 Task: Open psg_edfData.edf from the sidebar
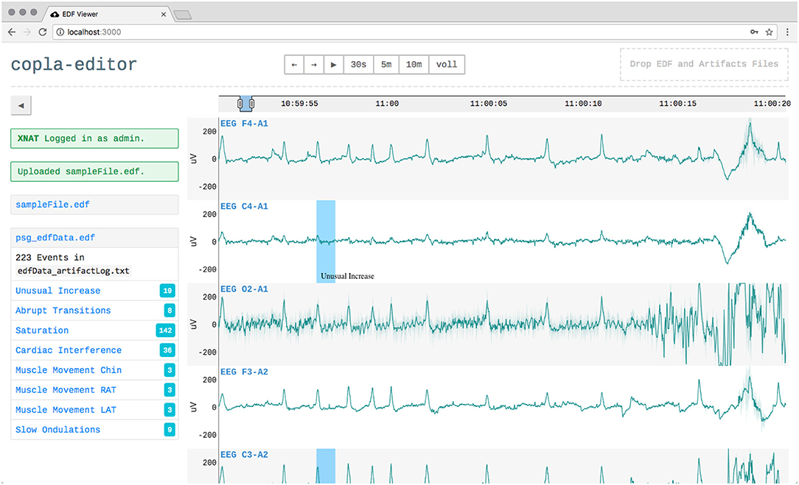[55, 238]
